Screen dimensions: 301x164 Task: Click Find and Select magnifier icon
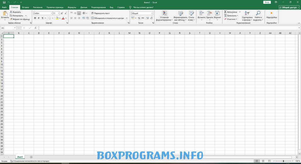click(258, 13)
